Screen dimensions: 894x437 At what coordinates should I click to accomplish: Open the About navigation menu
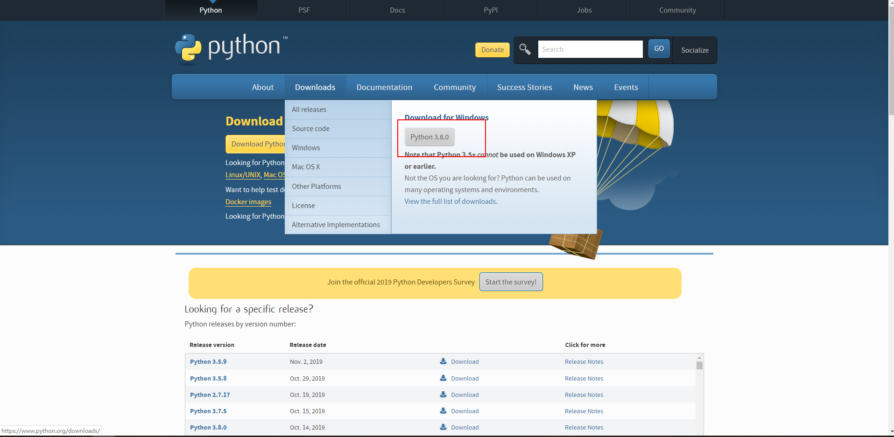point(262,87)
